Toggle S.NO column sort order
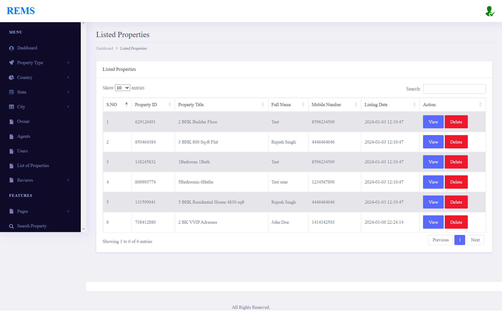502x311 pixels. [x=127, y=104]
